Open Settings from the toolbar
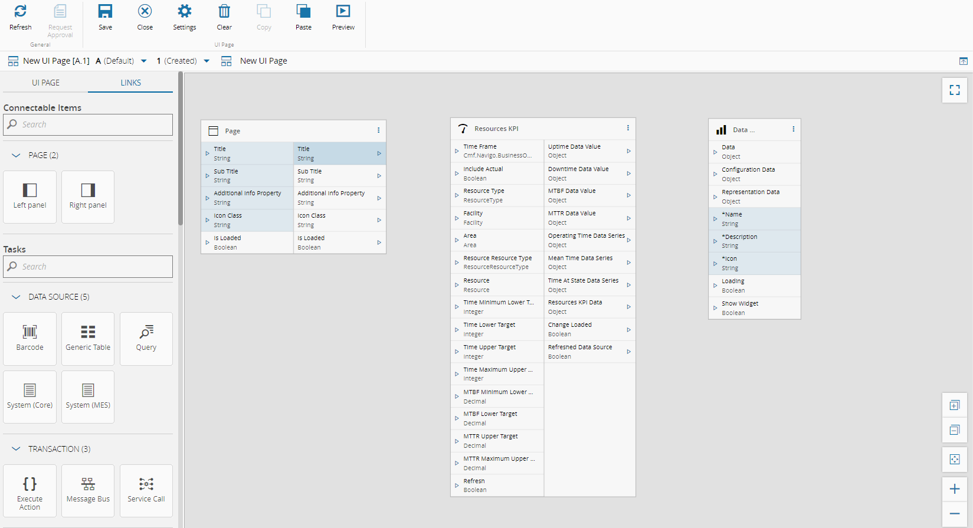Viewport: 973px width, 528px height. tap(184, 12)
